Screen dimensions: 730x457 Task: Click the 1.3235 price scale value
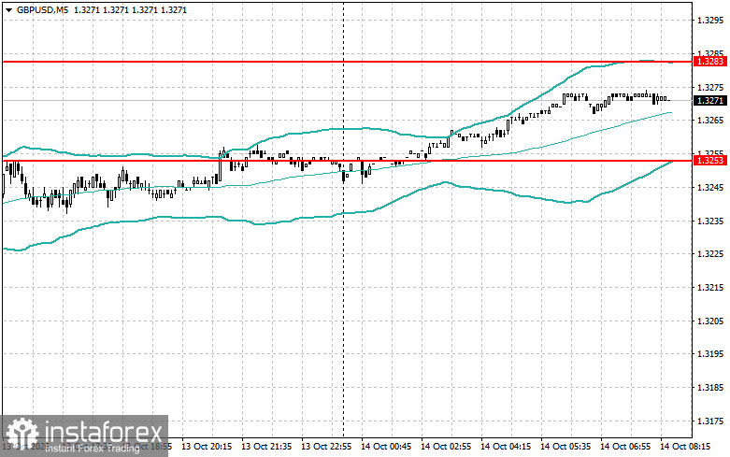[x=710, y=221]
